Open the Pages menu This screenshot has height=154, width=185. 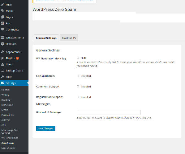tap(9, 17)
